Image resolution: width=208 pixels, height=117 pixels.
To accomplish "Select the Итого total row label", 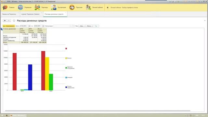I will pos(11,42).
